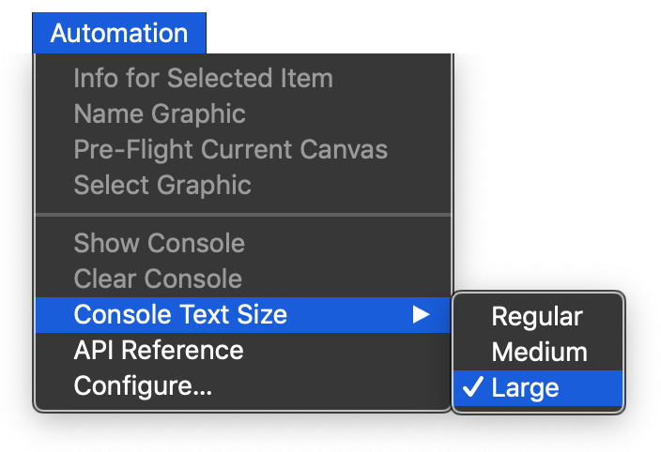Viewport: 661px width, 452px height.
Task: Set console text size to Regular
Action: [537, 316]
